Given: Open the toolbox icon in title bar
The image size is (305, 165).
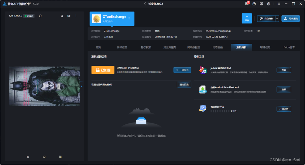Looking at the screenshot, I should [254, 4].
